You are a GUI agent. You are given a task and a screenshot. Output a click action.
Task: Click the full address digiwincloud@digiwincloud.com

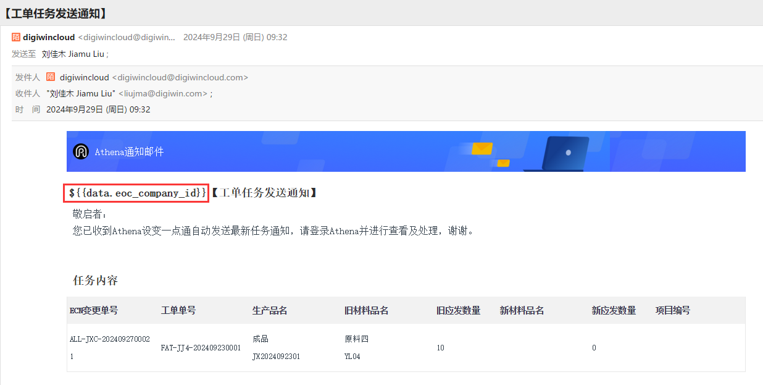[180, 77]
